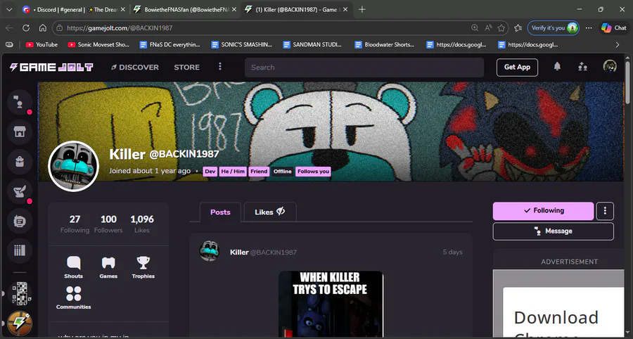Open the favorites list icon
Viewport: 633px width, 339px height.
tap(518, 28)
